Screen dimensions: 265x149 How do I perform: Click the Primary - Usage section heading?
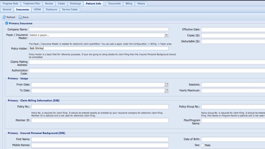18,79
